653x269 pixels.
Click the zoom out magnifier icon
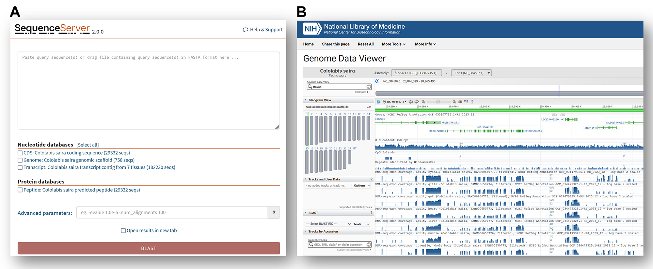[x=423, y=102]
